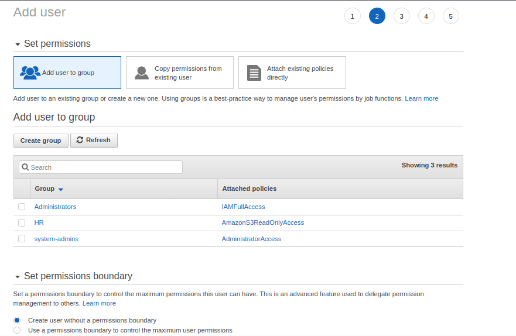Click the magnifier icon in the search box

[x=25, y=167]
